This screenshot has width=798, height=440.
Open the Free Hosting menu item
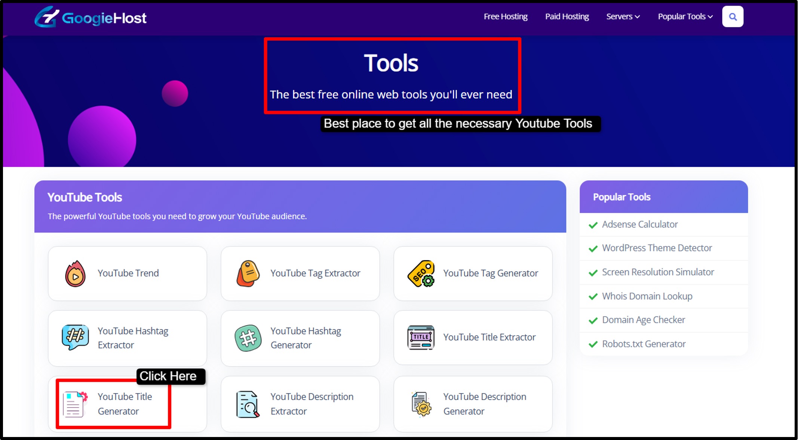506,16
